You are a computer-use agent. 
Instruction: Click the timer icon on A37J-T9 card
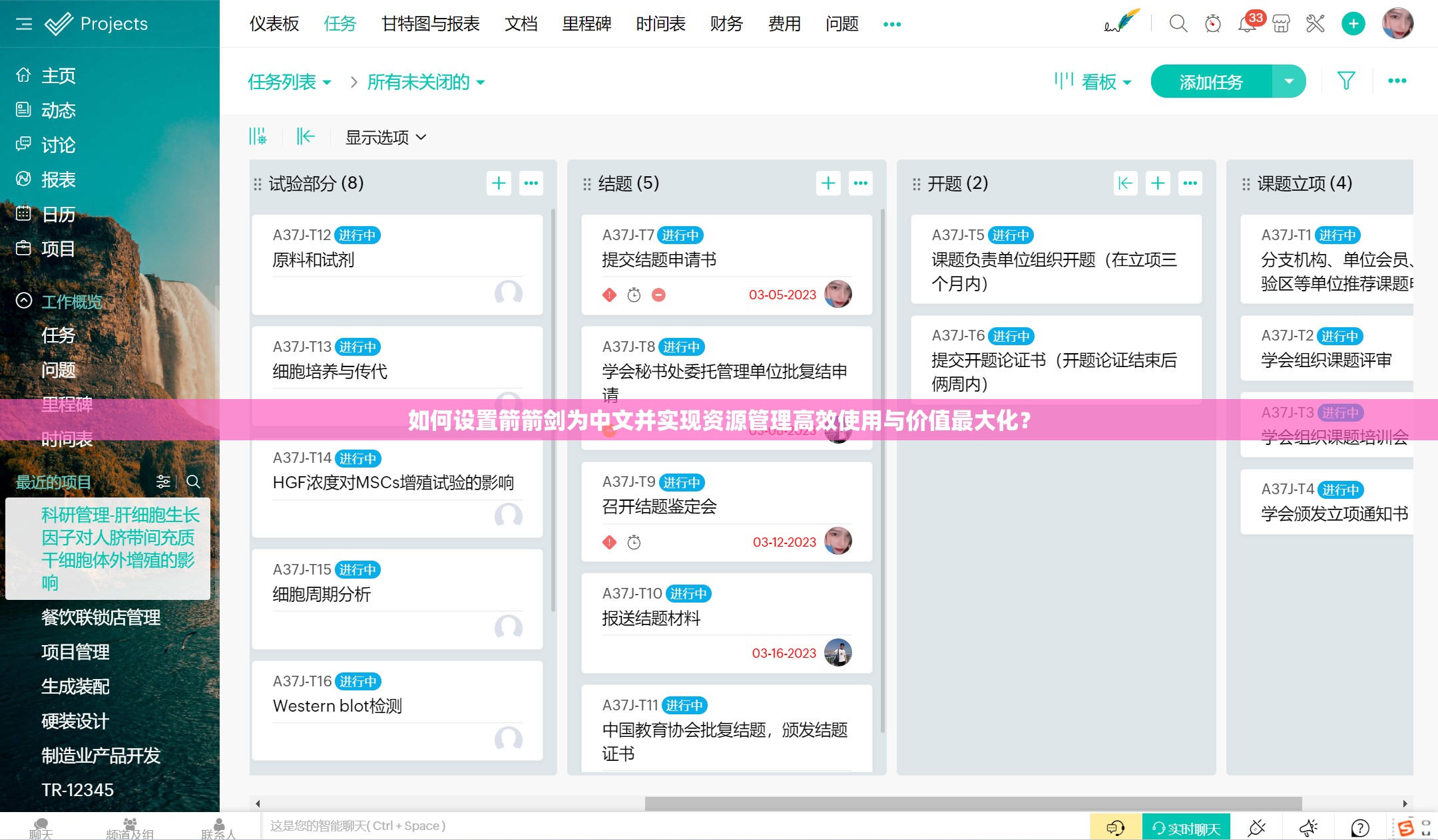[x=634, y=542]
